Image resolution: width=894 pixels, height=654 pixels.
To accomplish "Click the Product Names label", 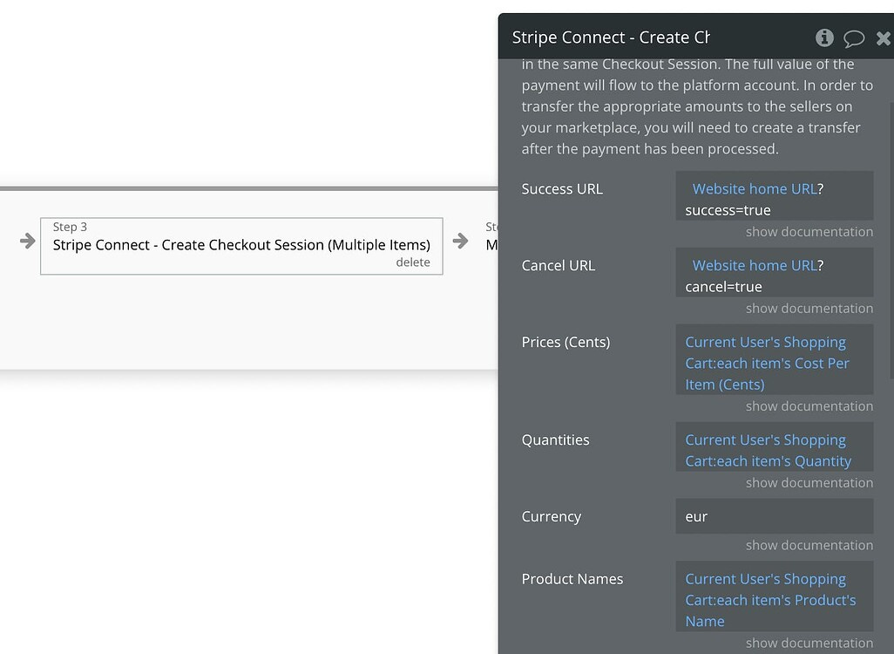I will pos(572,579).
